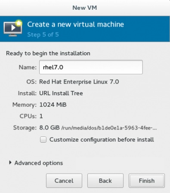Click Ready to begin the installation text
This screenshot has width=170, height=193.
[48, 53]
